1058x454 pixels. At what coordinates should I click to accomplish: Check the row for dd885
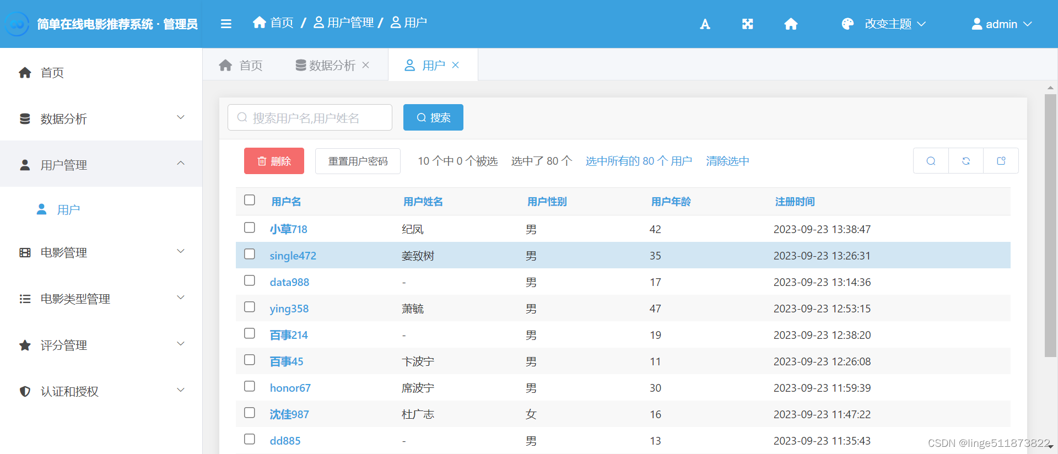pos(250,439)
